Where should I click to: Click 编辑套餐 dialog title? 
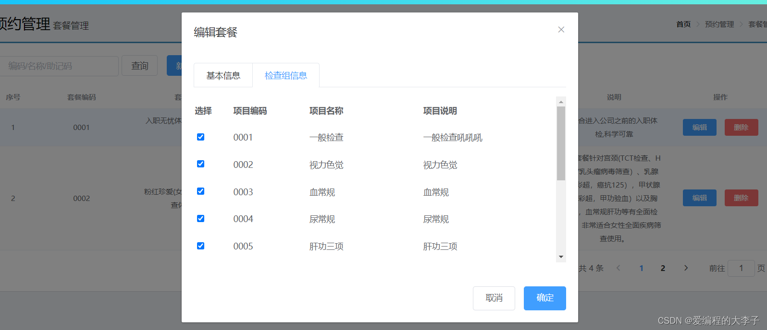[216, 32]
